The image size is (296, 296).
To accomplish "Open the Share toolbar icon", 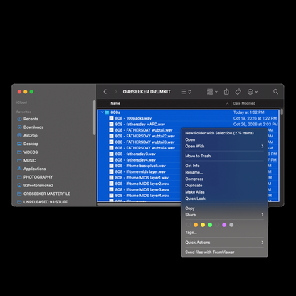I will point(226,92).
